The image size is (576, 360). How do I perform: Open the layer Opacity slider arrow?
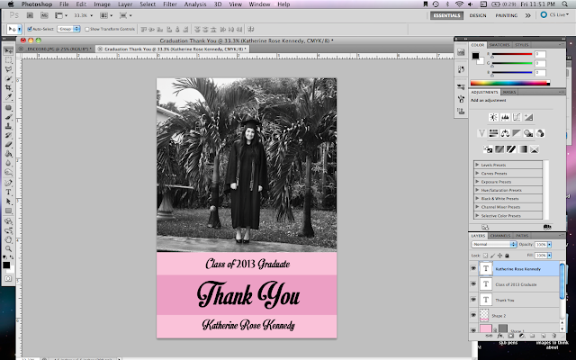(550, 244)
